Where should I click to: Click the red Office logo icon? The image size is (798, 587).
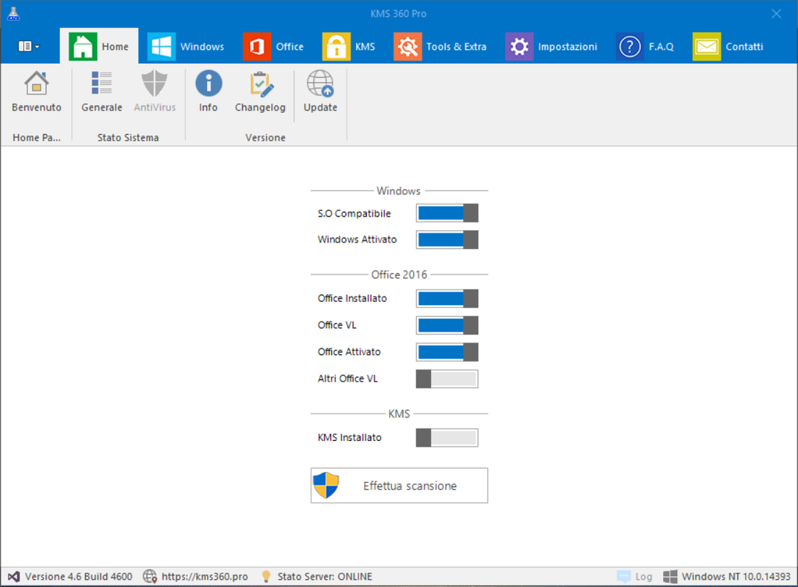(x=257, y=46)
